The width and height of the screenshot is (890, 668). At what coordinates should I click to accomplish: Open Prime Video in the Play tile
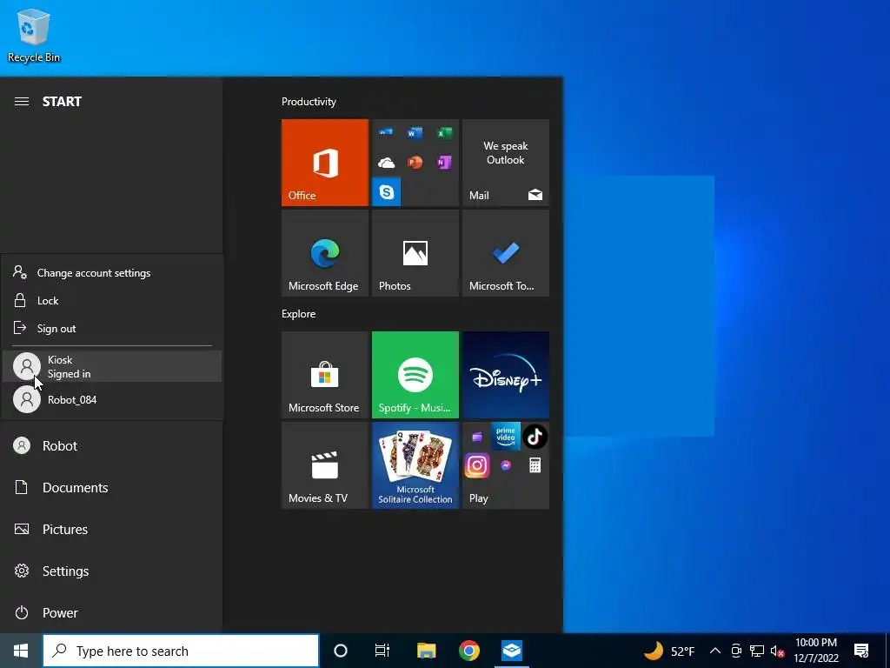[x=506, y=437]
